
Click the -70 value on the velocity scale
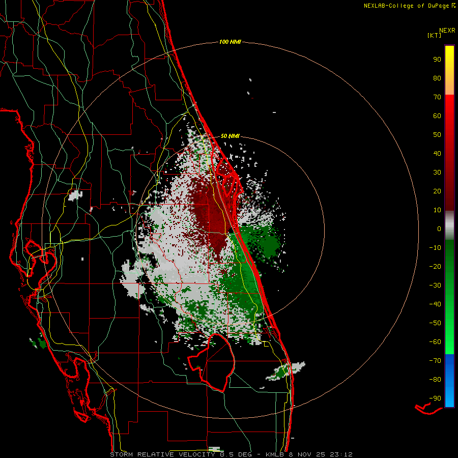tap(435, 361)
